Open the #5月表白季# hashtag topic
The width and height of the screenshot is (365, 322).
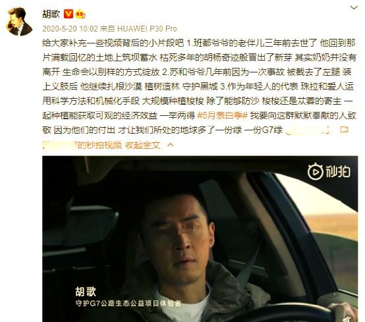pos(222,115)
